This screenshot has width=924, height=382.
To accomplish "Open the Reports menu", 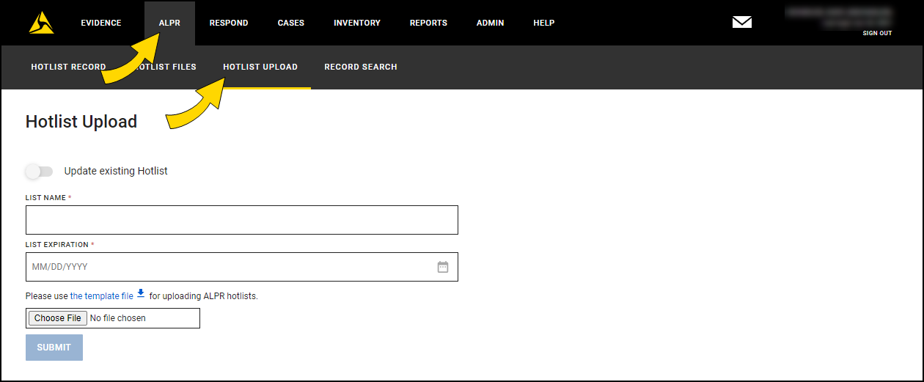I will click(x=428, y=23).
